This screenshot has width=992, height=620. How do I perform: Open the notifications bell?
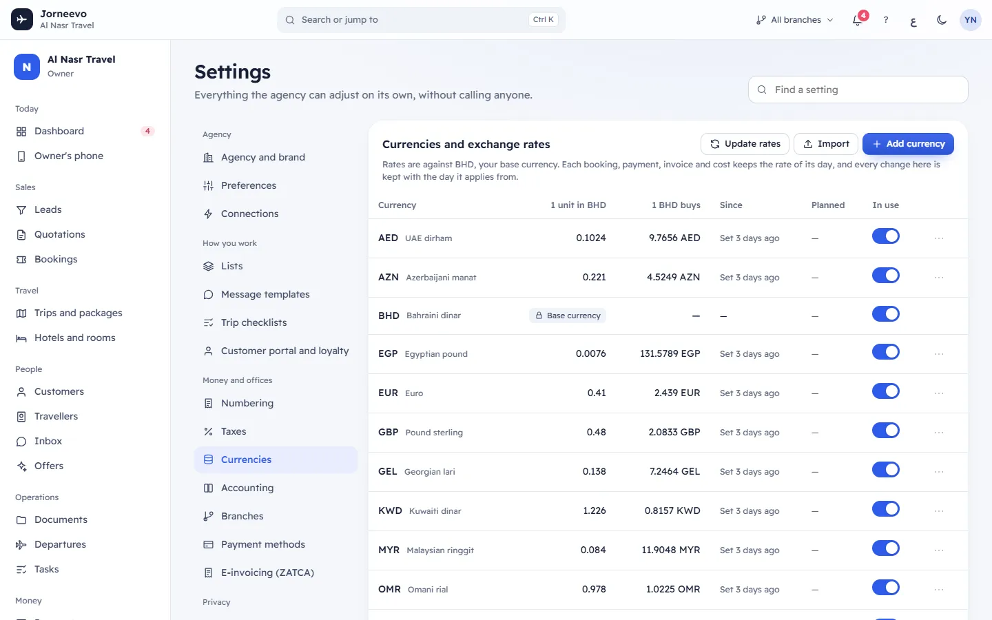(x=858, y=20)
